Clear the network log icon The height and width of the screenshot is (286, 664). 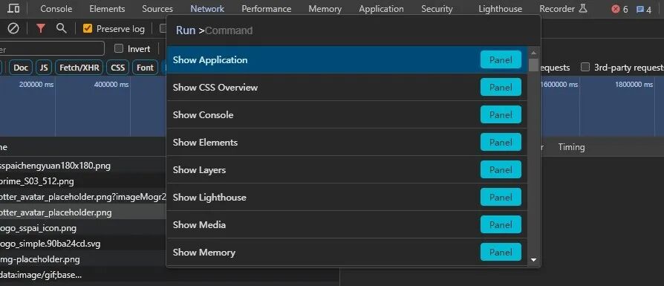pyautogui.click(x=13, y=28)
